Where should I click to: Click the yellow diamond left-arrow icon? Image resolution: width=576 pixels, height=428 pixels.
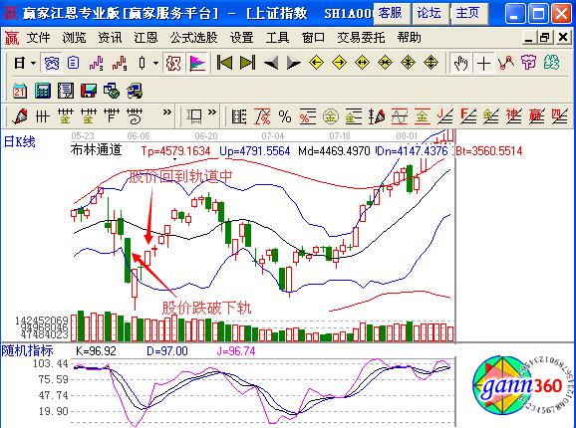point(316,63)
